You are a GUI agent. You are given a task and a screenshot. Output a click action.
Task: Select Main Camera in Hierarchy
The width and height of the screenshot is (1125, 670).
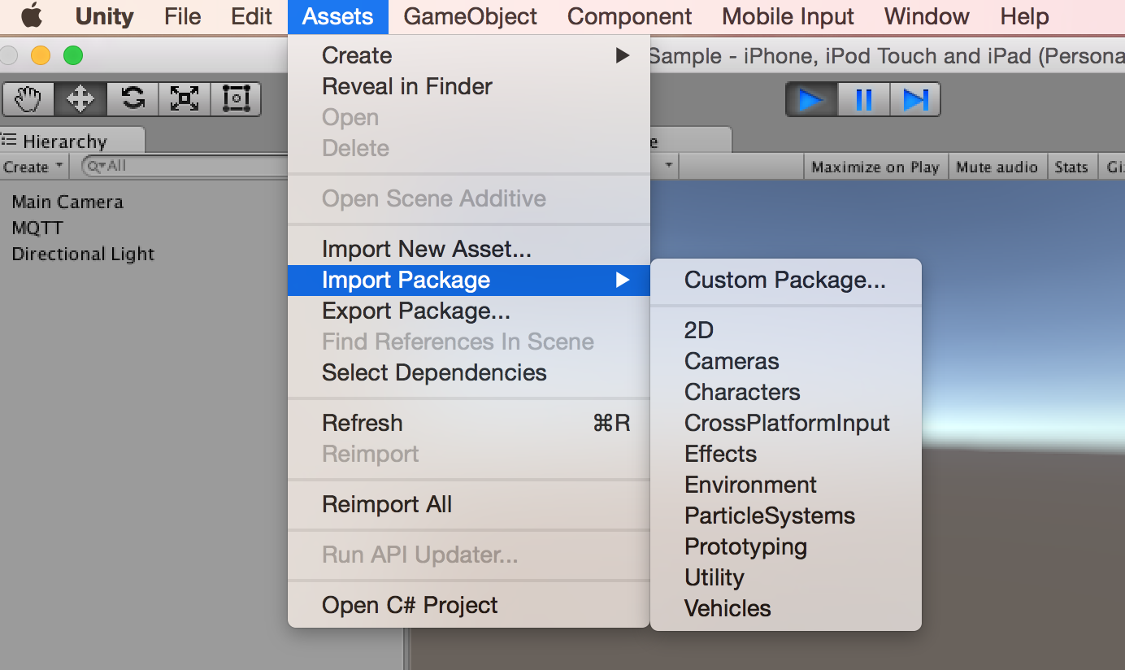pos(67,202)
